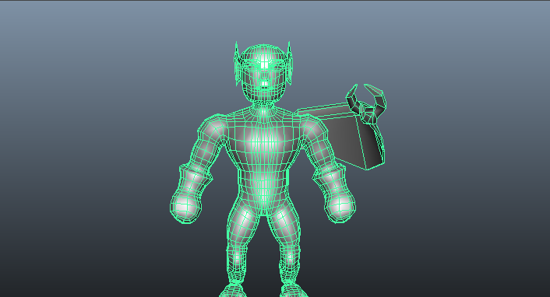Select the character's mouth with teeth

tap(264, 84)
